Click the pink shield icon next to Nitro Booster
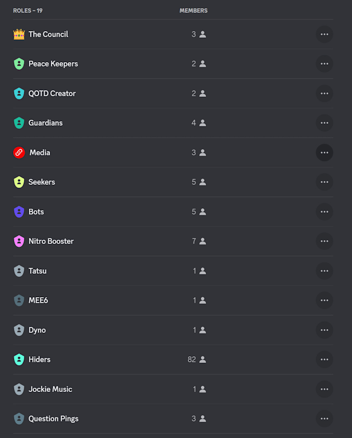The height and width of the screenshot is (438, 352). coord(19,241)
